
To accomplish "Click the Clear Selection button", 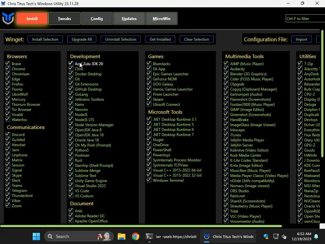I will pyautogui.click(x=196, y=39).
